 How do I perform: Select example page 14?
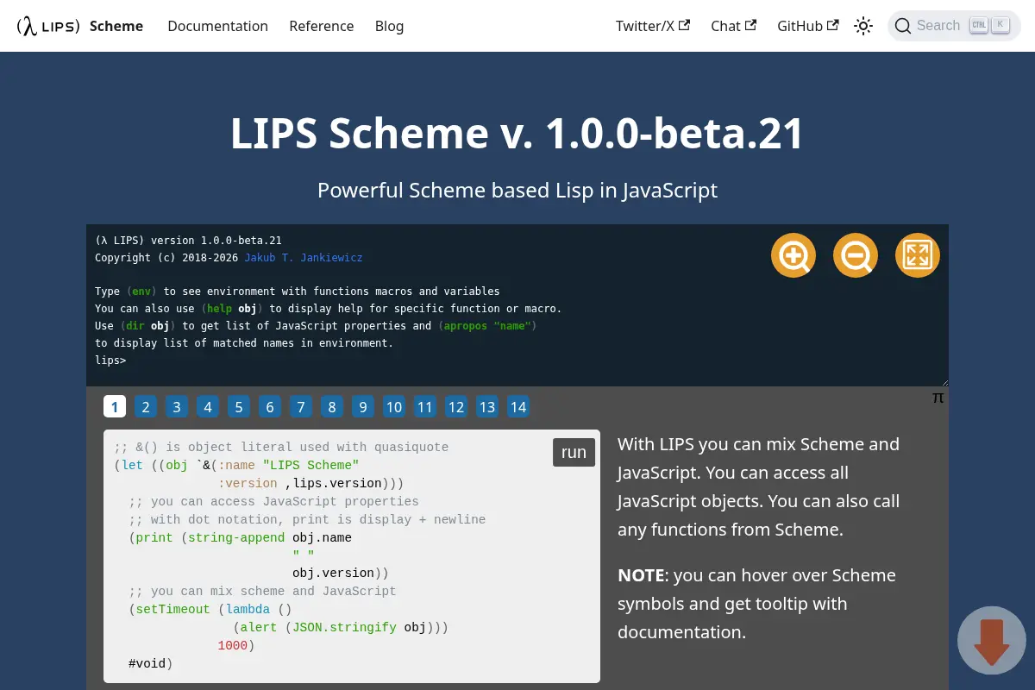click(518, 406)
